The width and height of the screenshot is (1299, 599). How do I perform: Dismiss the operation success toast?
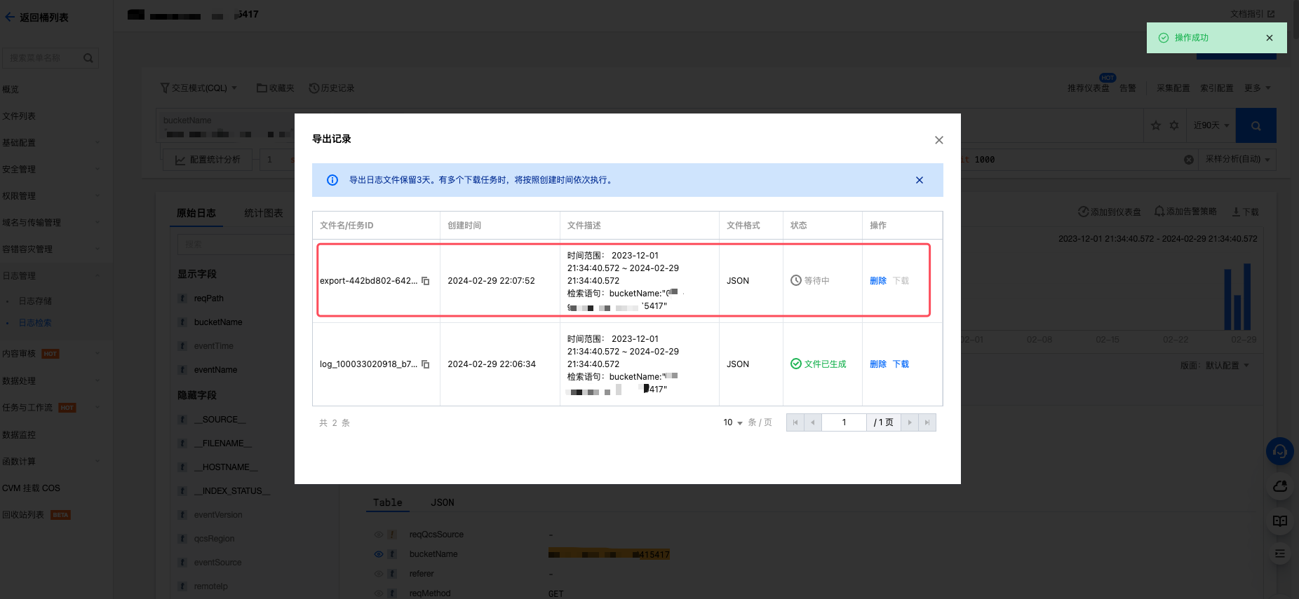[x=1269, y=38]
